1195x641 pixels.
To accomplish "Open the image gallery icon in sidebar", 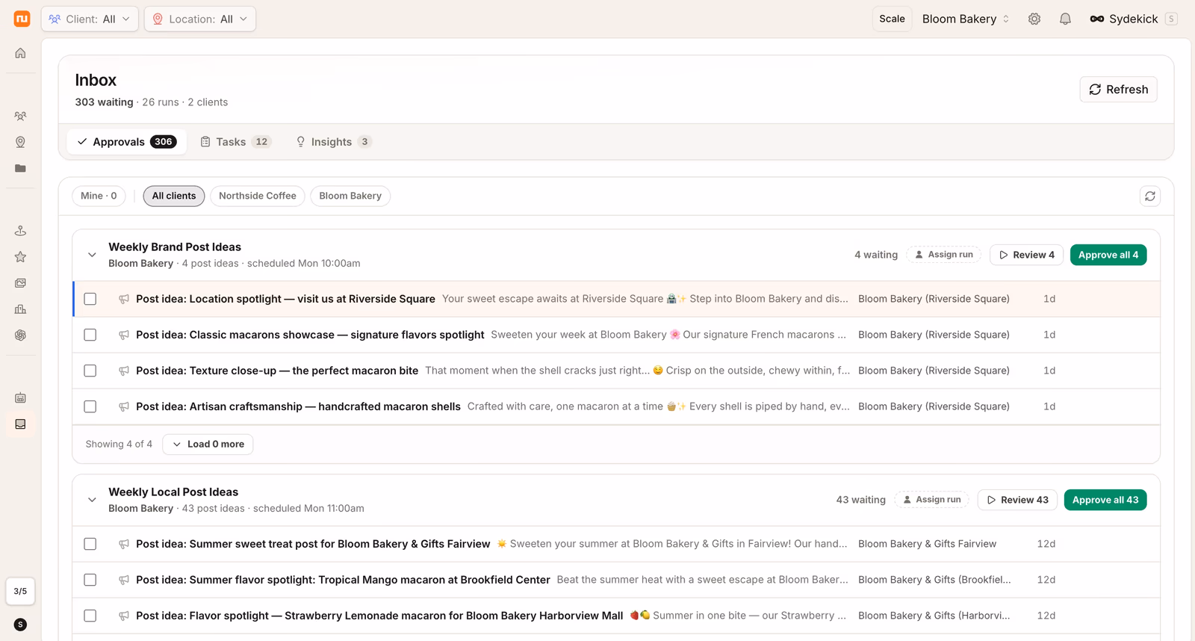I will (20, 283).
